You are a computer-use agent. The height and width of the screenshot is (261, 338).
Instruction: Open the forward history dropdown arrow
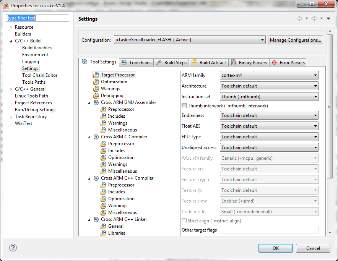pos(321,19)
